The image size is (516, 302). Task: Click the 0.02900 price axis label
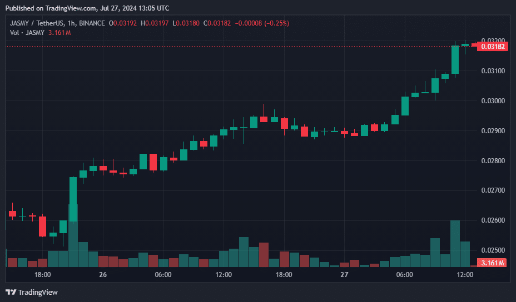493,131
